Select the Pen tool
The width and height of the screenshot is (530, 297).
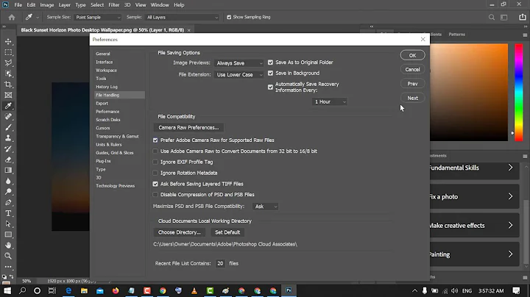(8, 202)
